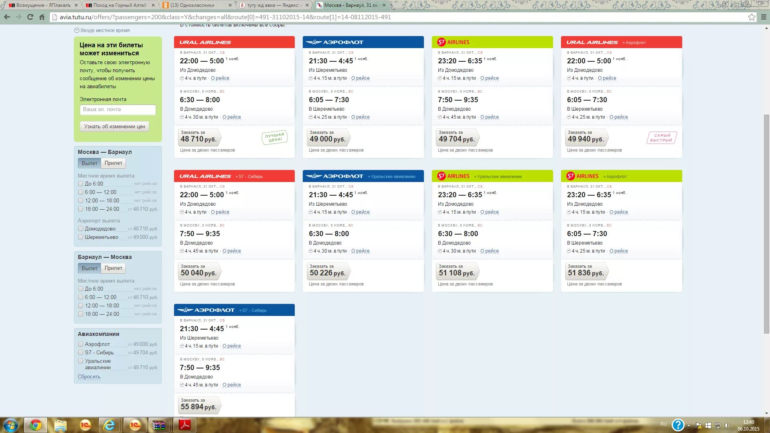Screen dimensions: 770x433
Task: Select Прилет tab under Барнаул — Москва
Action: pyautogui.click(x=113, y=268)
